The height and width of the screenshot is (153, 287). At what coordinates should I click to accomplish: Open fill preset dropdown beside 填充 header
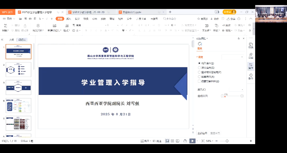click(x=233, y=57)
